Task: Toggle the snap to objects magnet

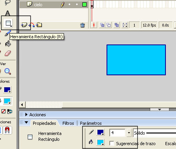Action: (x=7, y=130)
